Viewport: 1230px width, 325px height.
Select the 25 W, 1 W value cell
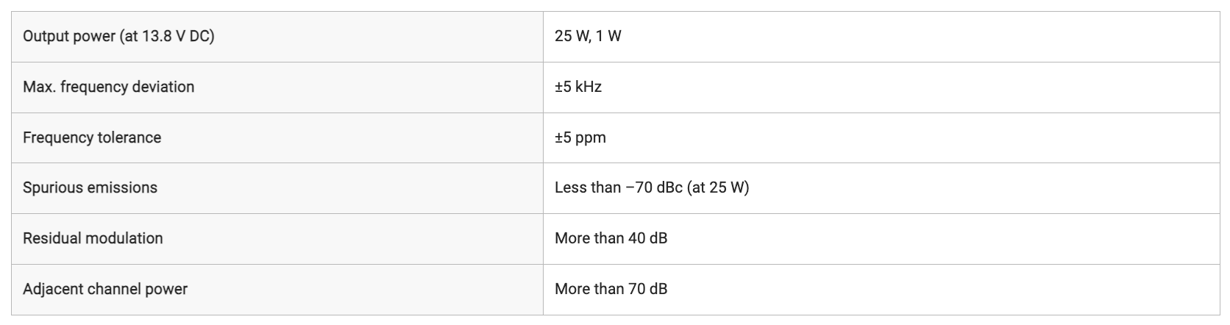pyautogui.click(x=881, y=37)
